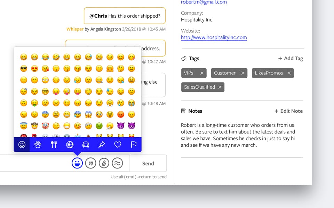The height and width of the screenshot is (208, 334).
Task: Attach a file with paperclip icon
Action: [104, 163]
